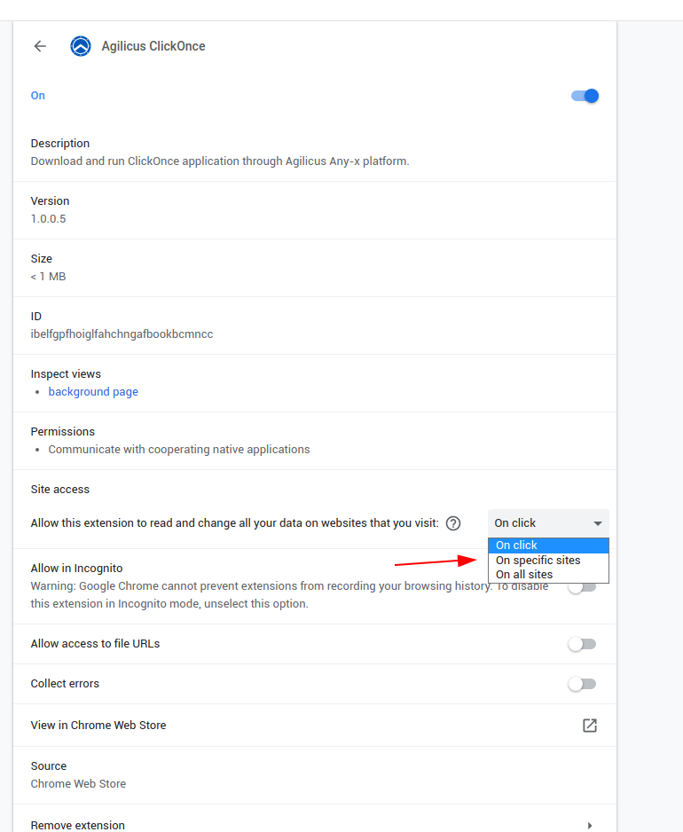Click the blue 'On' status label
The image size is (683, 832).
point(37,96)
